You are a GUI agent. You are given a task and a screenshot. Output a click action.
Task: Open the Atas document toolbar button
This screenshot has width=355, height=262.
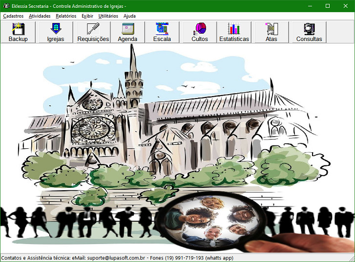(271, 32)
